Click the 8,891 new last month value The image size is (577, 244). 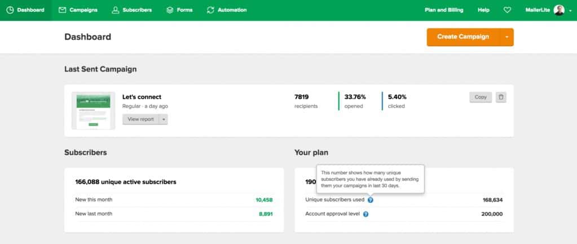tap(266, 214)
